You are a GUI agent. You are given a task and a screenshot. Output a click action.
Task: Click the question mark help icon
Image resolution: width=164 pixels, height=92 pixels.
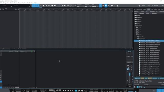point(60,6)
